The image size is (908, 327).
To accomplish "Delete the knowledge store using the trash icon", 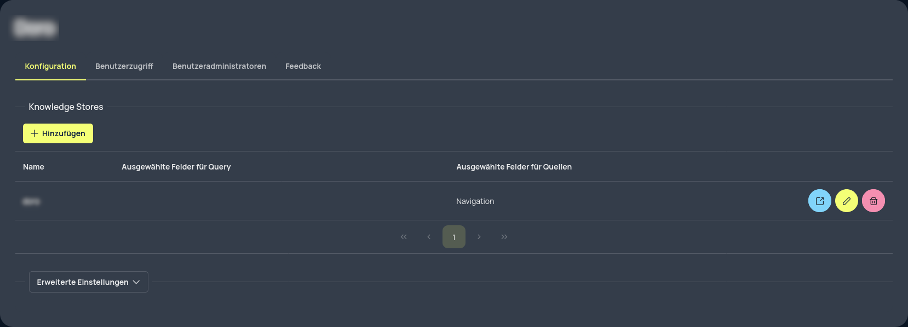I will (x=873, y=201).
